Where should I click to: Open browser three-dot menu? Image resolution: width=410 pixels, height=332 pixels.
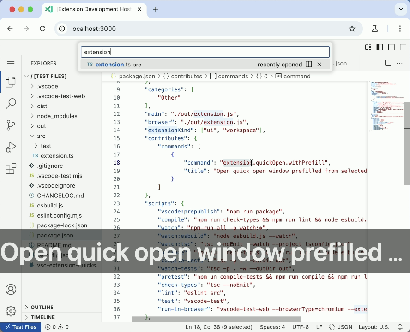(400, 29)
